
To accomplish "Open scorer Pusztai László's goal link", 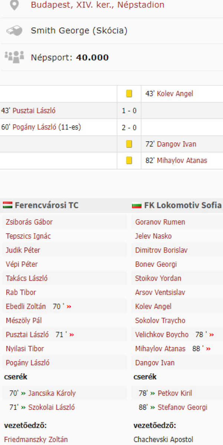I will tap(34, 111).
